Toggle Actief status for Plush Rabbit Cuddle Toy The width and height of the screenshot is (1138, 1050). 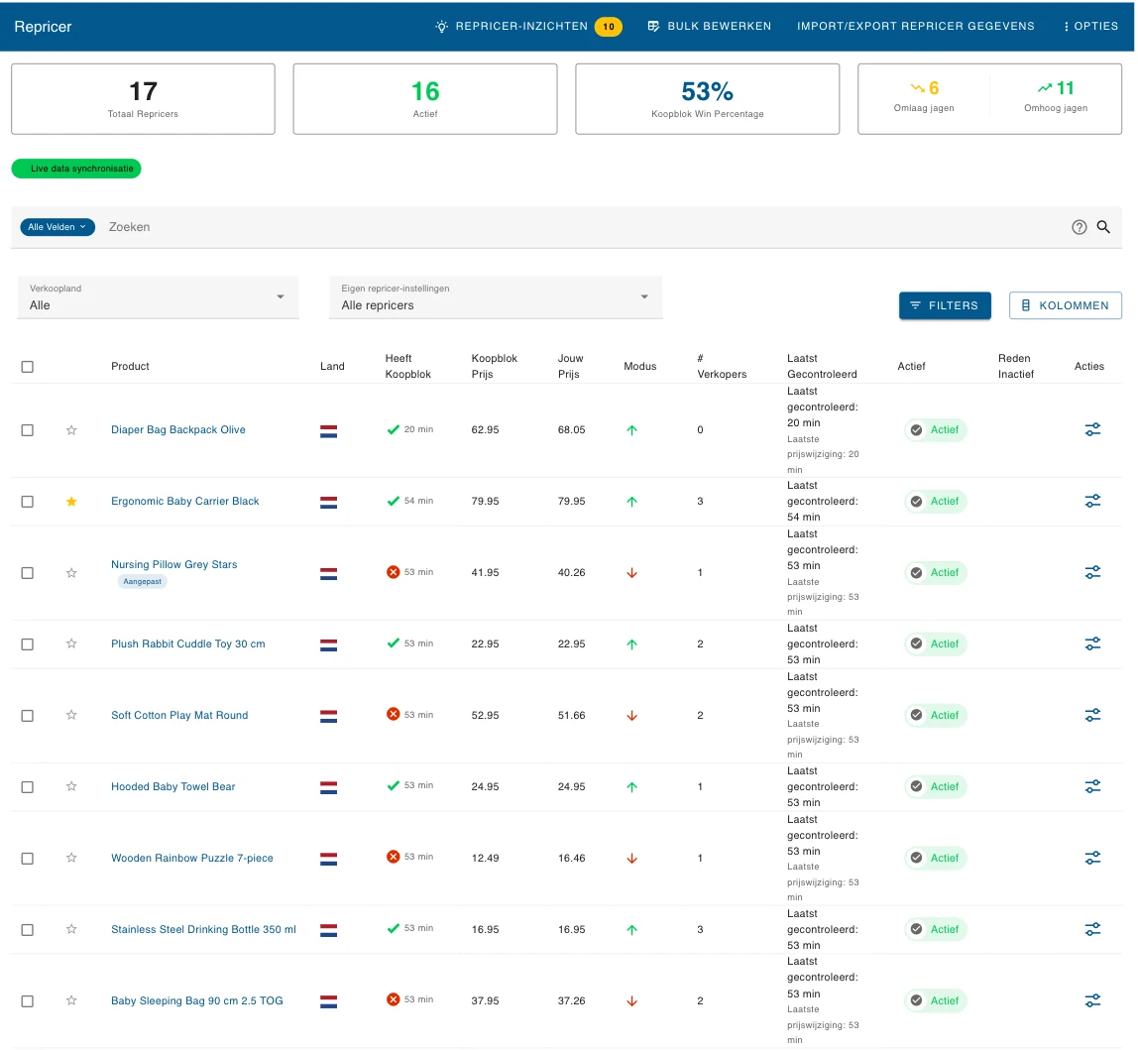tap(936, 643)
